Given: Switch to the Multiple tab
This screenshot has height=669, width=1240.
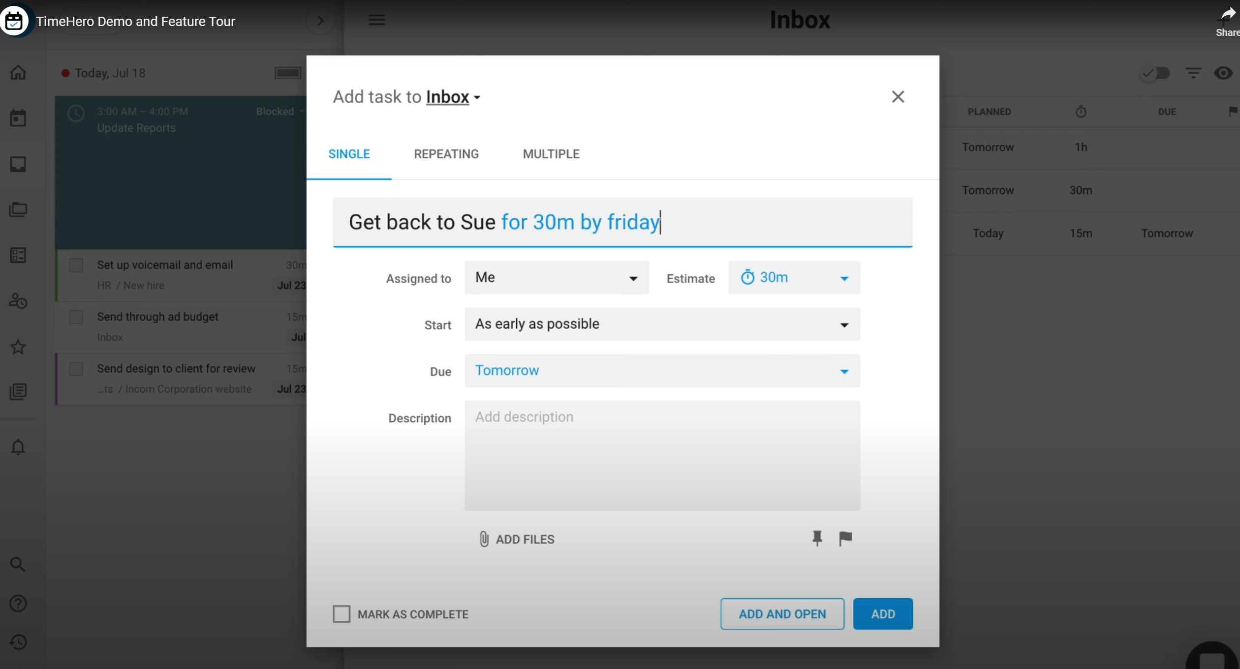Looking at the screenshot, I should pos(551,154).
